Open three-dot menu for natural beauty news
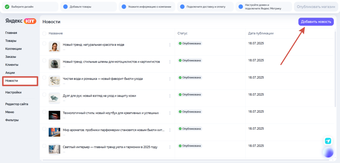 pyautogui.click(x=170, y=45)
